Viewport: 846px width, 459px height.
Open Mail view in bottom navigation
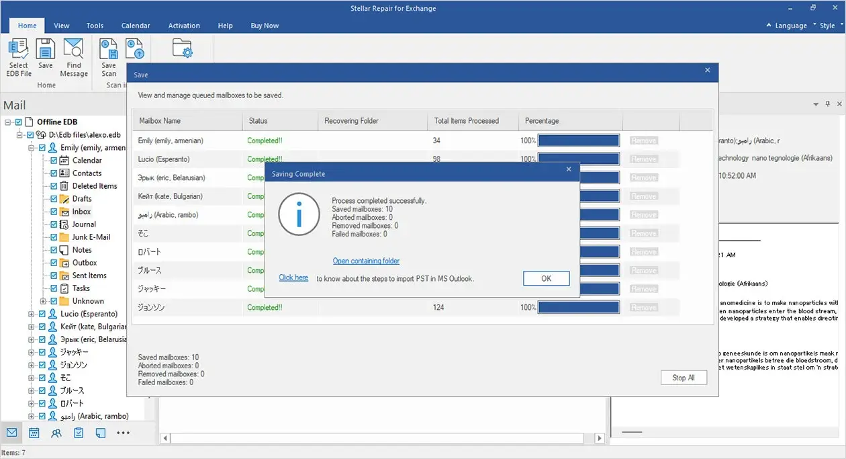coord(12,433)
